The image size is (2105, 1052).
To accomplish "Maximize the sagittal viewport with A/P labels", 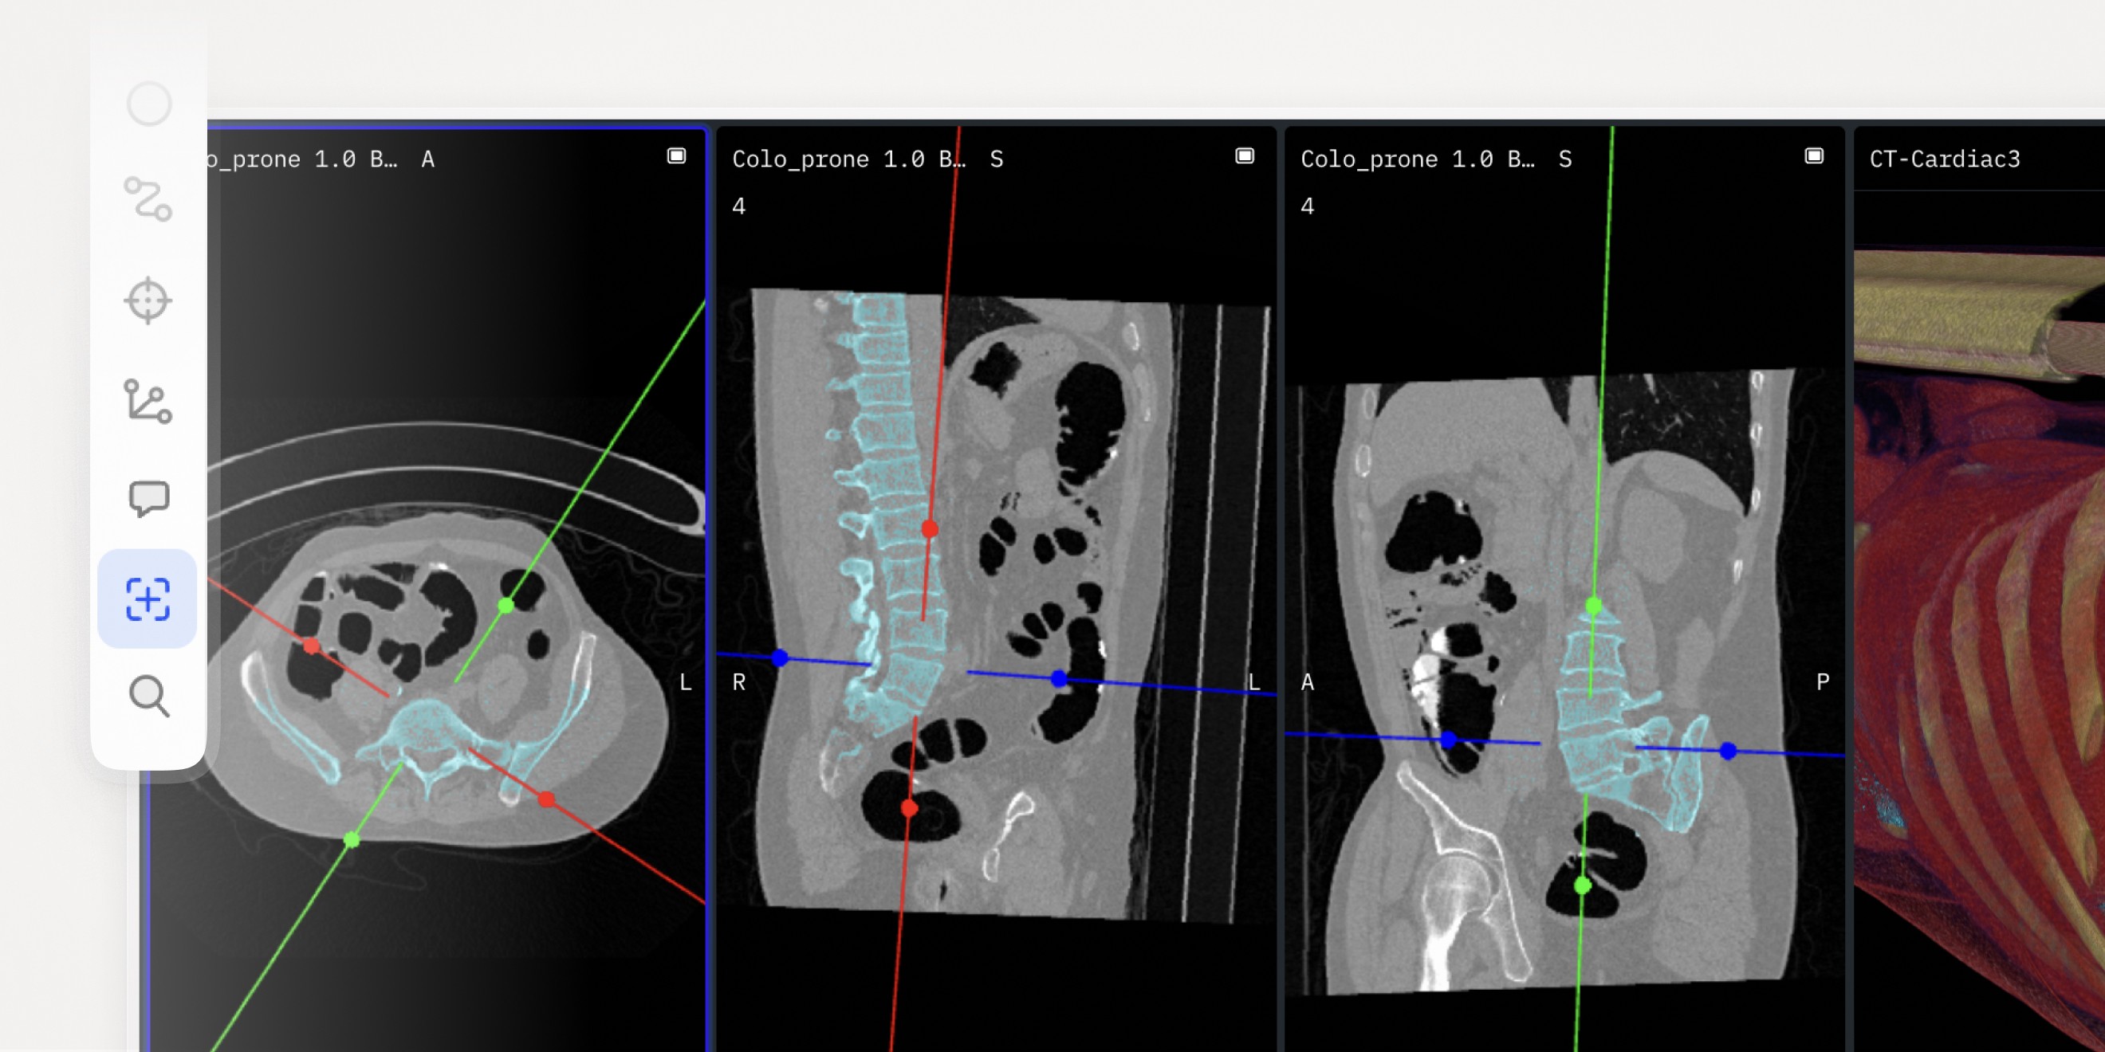I will click(x=1813, y=156).
